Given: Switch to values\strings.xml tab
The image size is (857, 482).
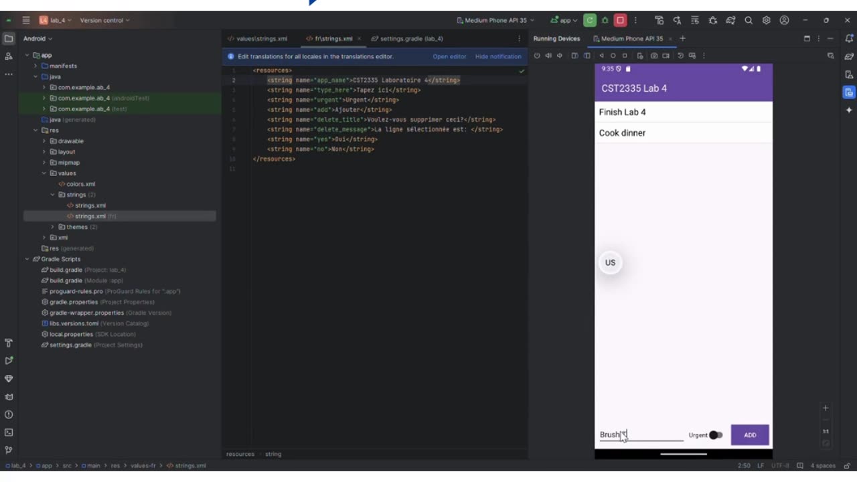Looking at the screenshot, I should pos(258,39).
